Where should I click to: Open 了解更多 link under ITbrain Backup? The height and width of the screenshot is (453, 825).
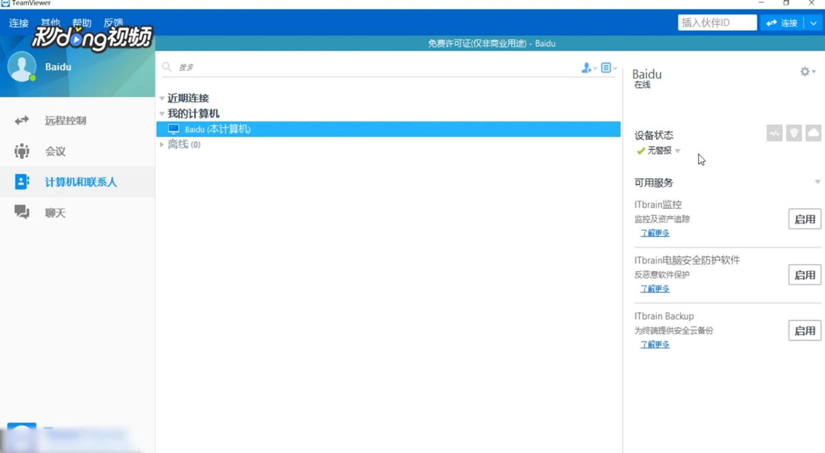click(x=654, y=344)
